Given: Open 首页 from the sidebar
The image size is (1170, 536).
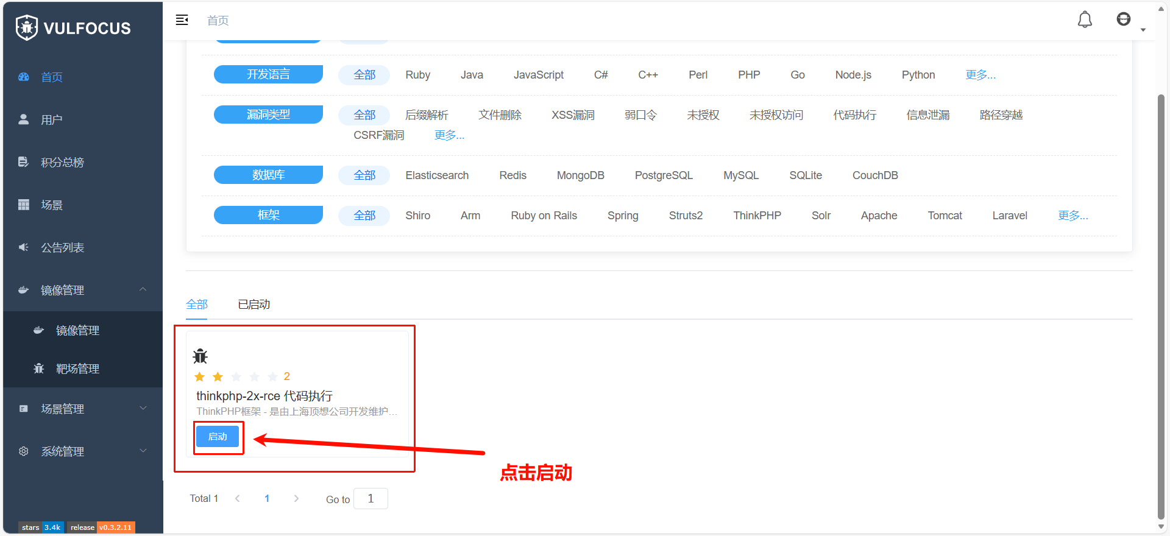Looking at the screenshot, I should tap(52, 77).
